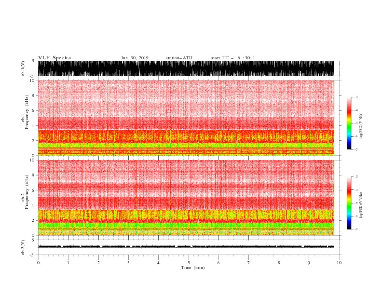This screenshot has height=295, width=382.
Task: Click the log(PSD) label beside ch.1 color bar
Action: click(361, 126)
